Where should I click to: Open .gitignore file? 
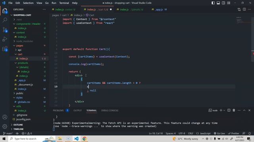click(x=22, y=115)
